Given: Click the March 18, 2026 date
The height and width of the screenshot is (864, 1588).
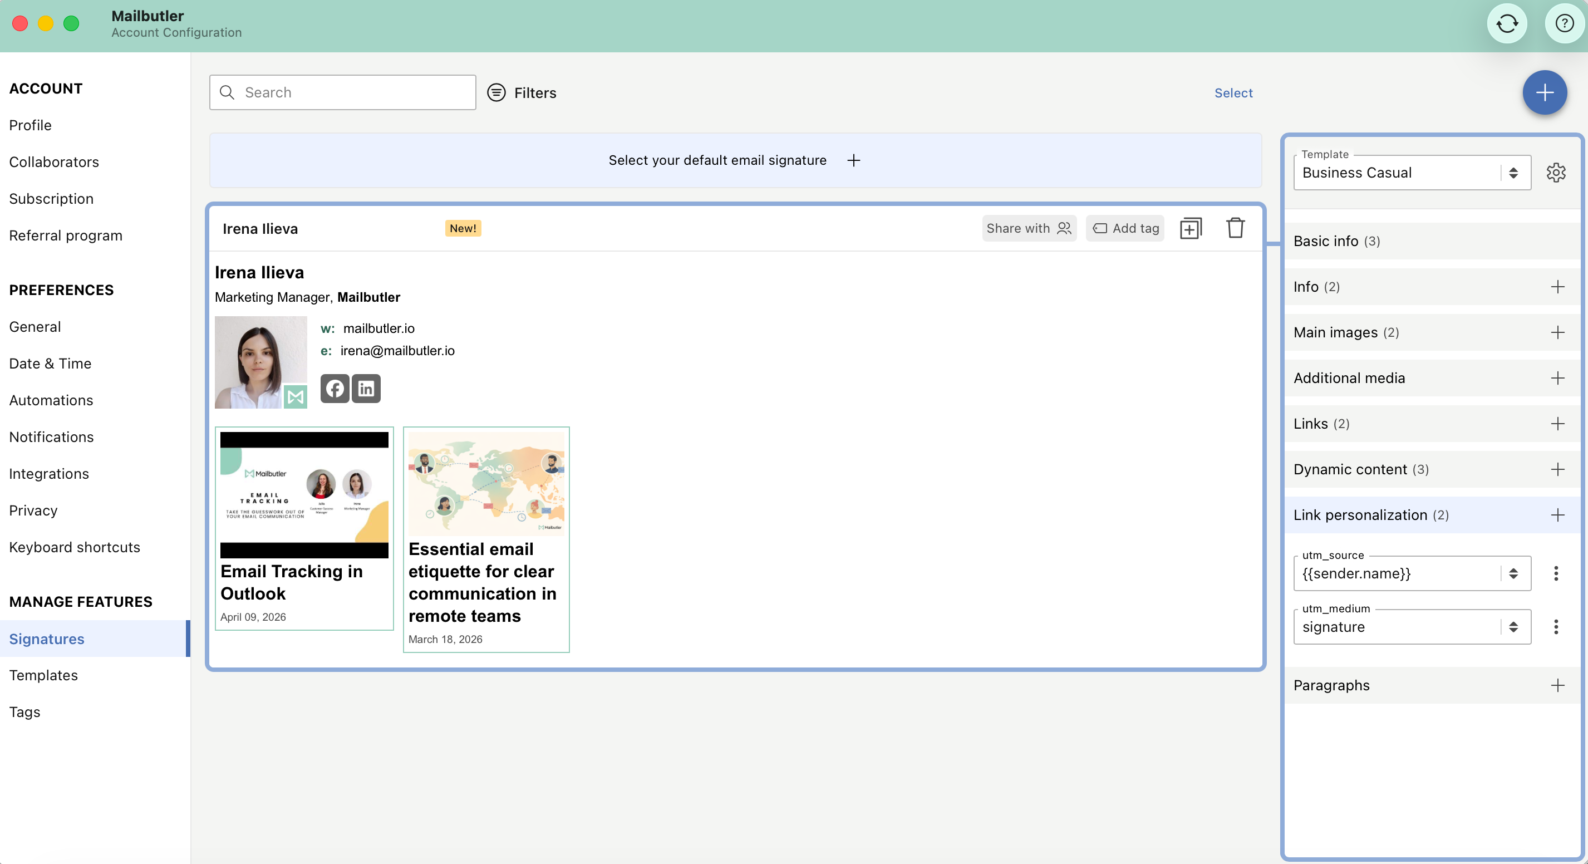Looking at the screenshot, I should point(446,639).
